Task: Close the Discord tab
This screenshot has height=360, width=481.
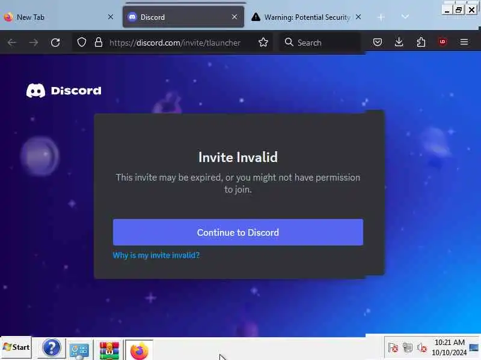Action: coord(234,17)
